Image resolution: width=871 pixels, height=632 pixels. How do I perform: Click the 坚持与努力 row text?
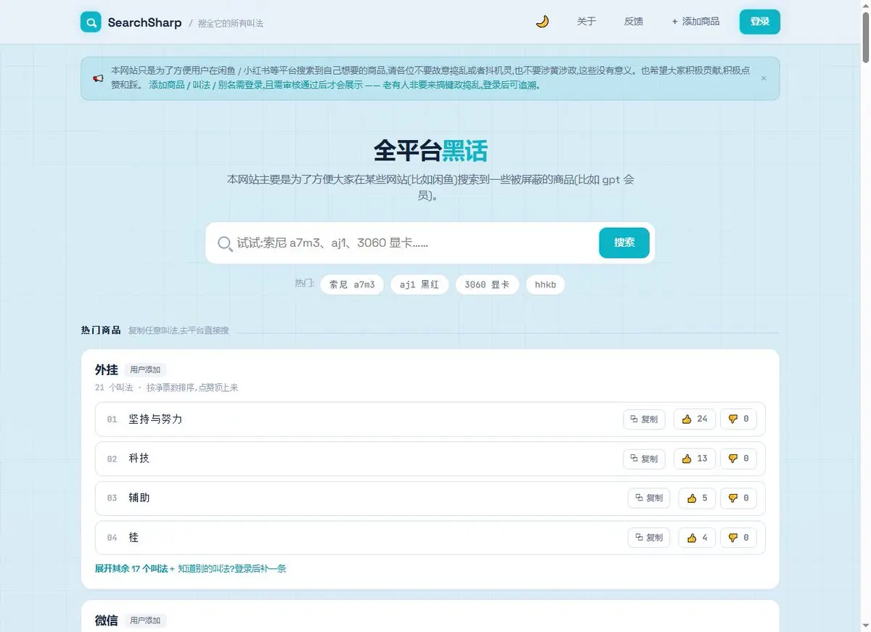click(x=155, y=419)
